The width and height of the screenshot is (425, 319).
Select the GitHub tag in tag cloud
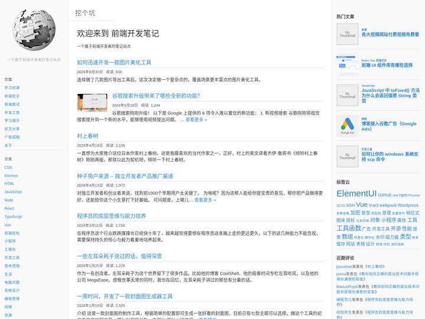(x=384, y=195)
